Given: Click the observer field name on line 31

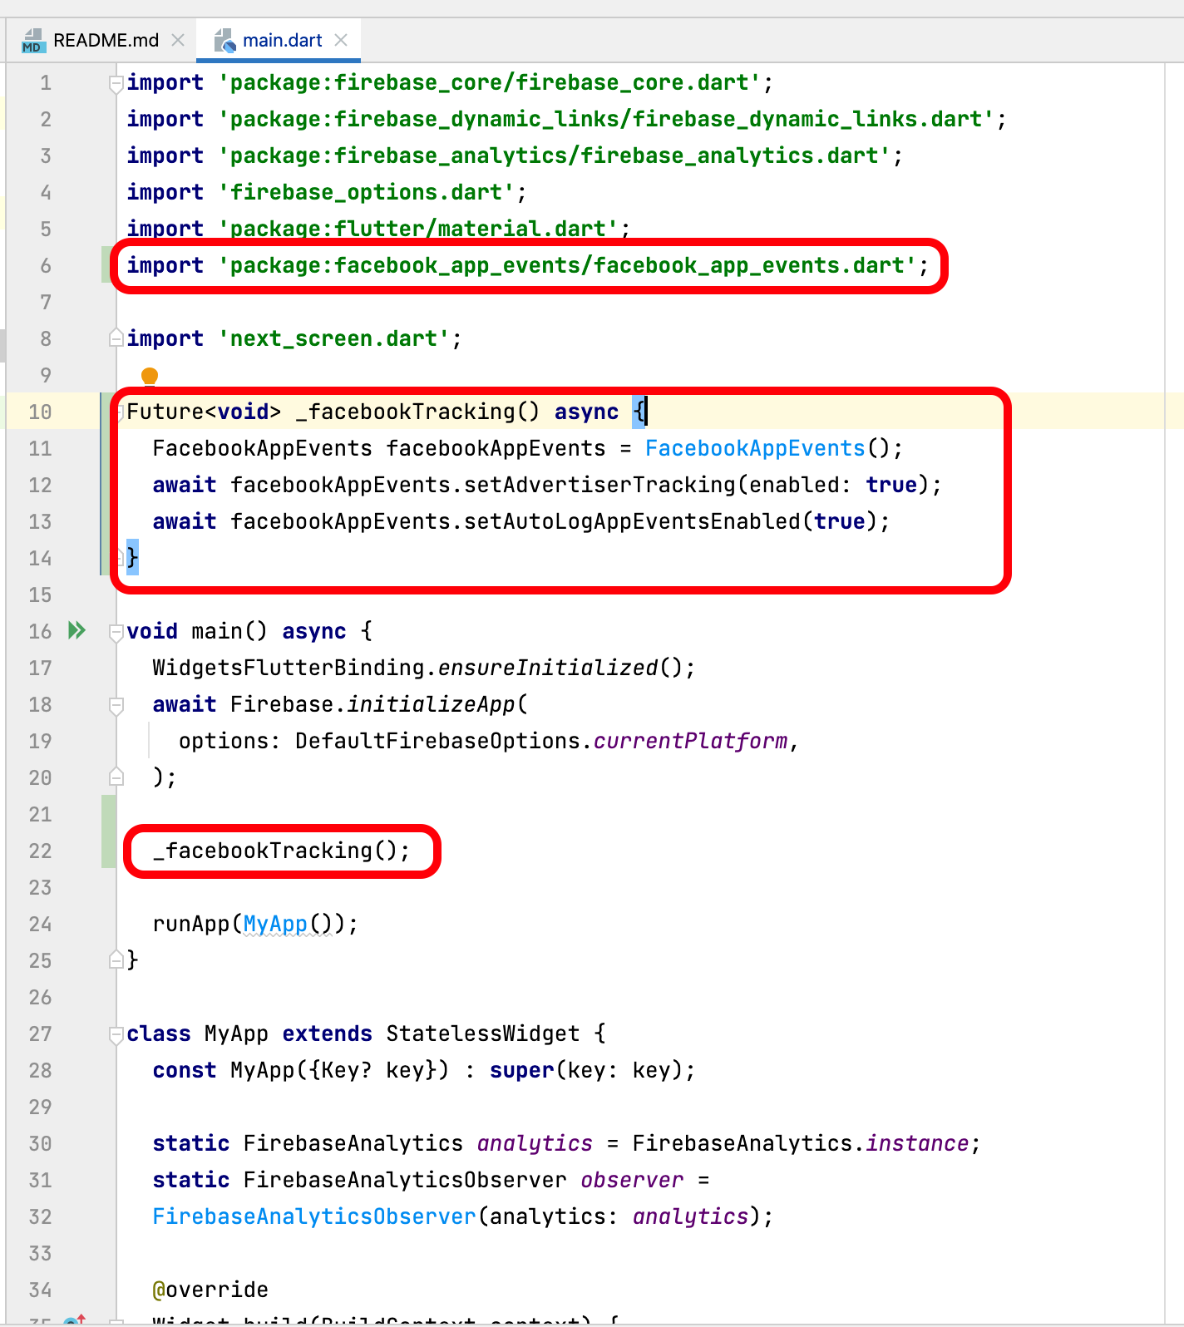Looking at the screenshot, I should pos(632,1180).
